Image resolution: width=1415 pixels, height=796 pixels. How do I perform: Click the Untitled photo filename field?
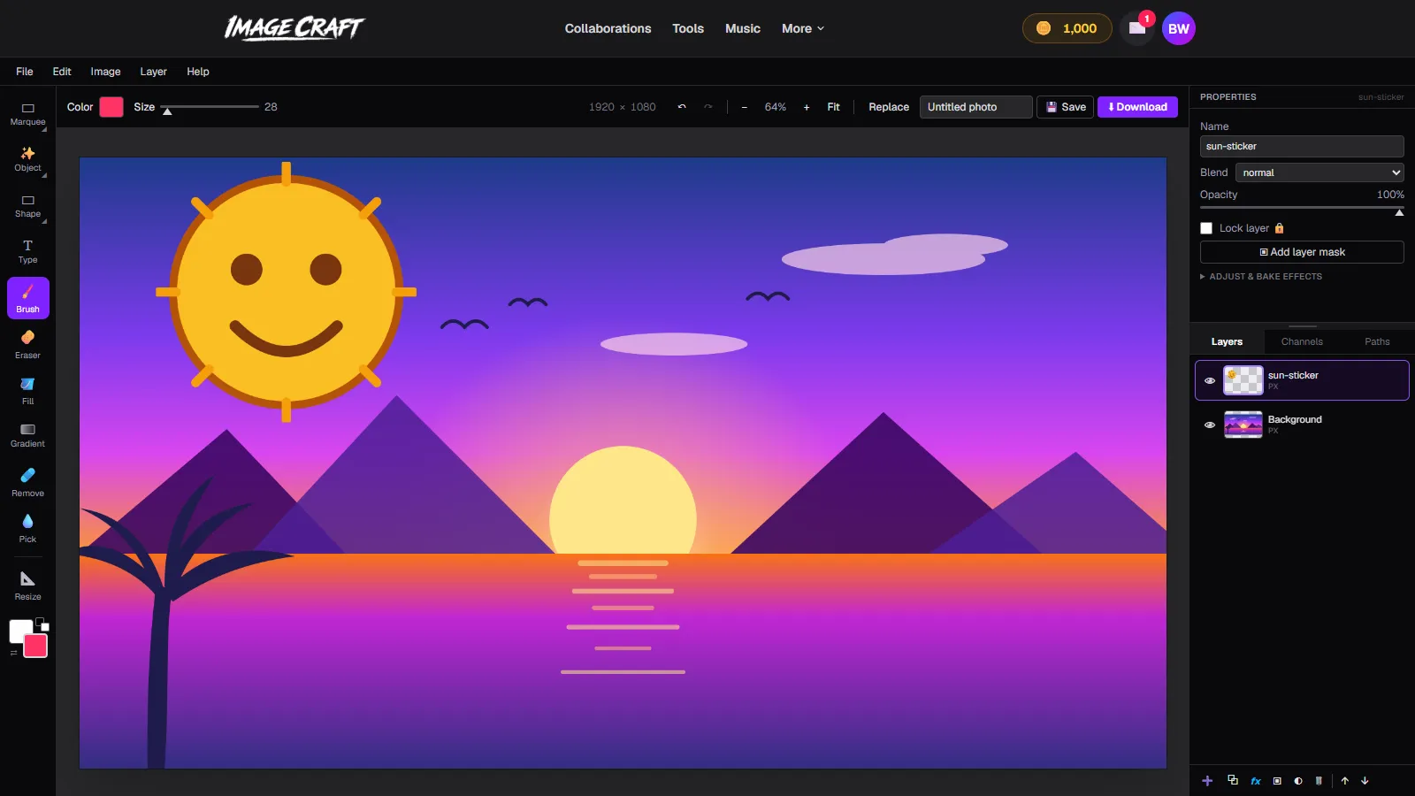[976, 107]
